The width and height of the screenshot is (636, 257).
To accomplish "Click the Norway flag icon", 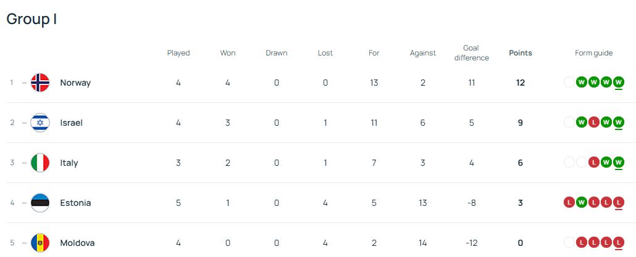I will pos(40,83).
